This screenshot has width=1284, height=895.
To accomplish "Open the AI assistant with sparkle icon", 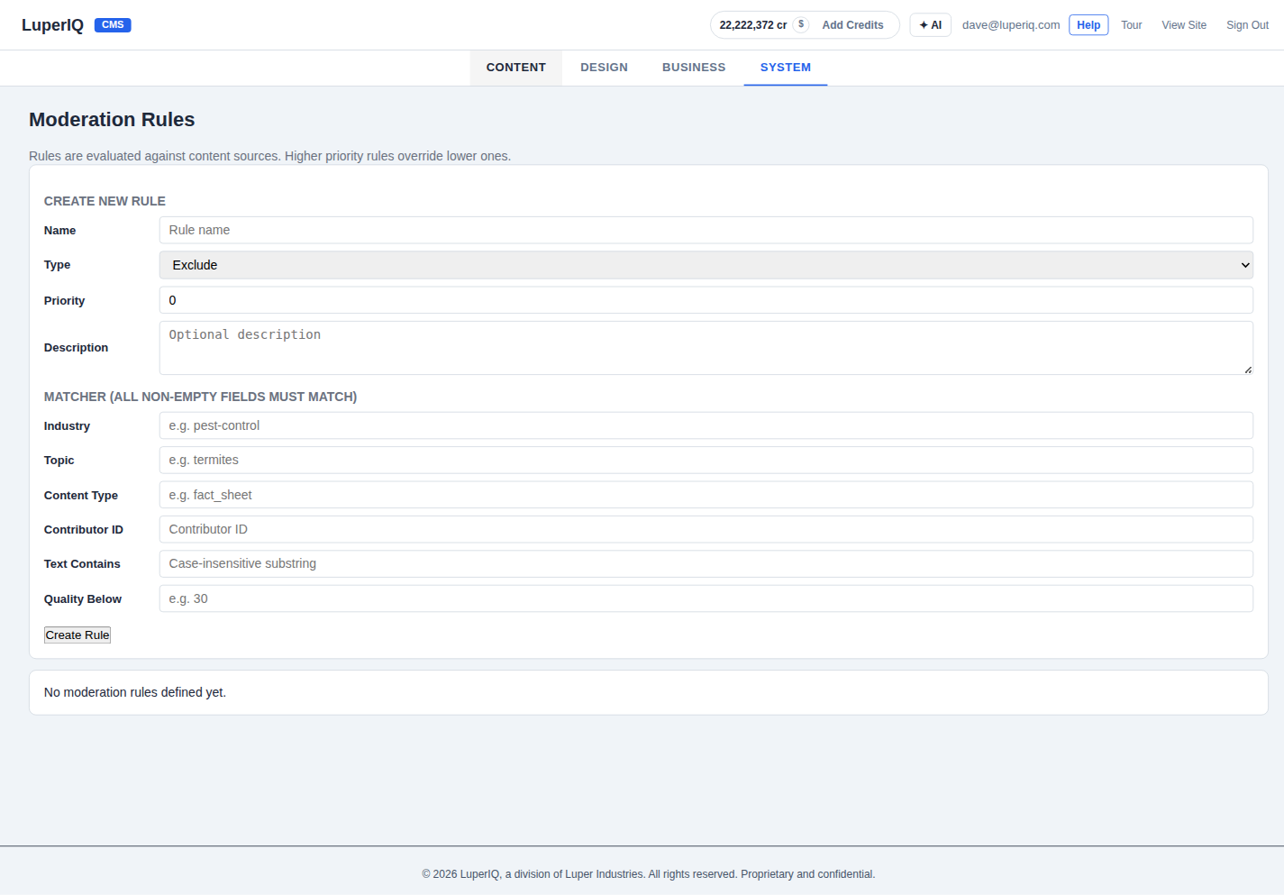I will point(930,24).
